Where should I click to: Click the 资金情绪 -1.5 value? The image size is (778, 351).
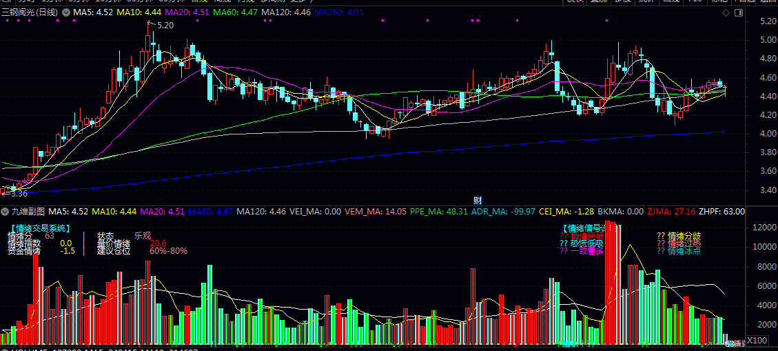(x=41, y=251)
